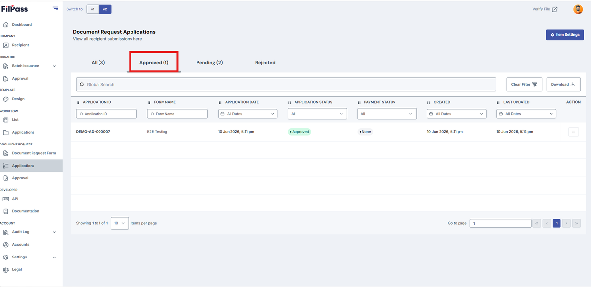
Task: Click the Recipient icon in sidebar
Action: point(6,45)
